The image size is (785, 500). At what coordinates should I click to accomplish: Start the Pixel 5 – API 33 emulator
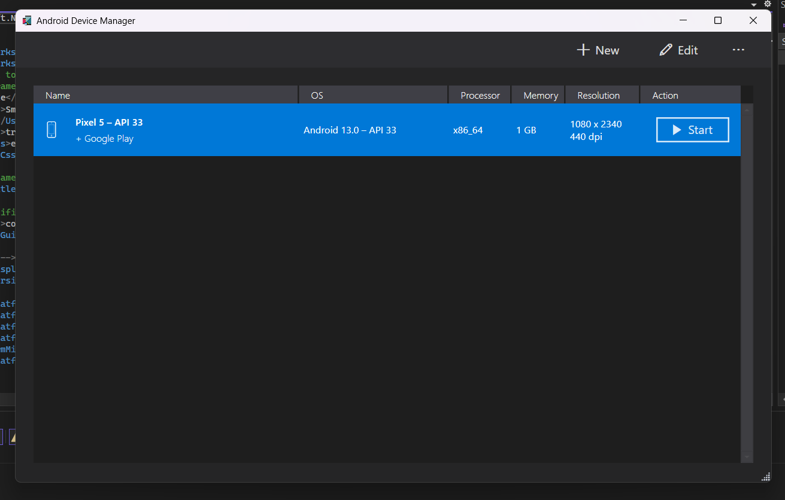(692, 130)
